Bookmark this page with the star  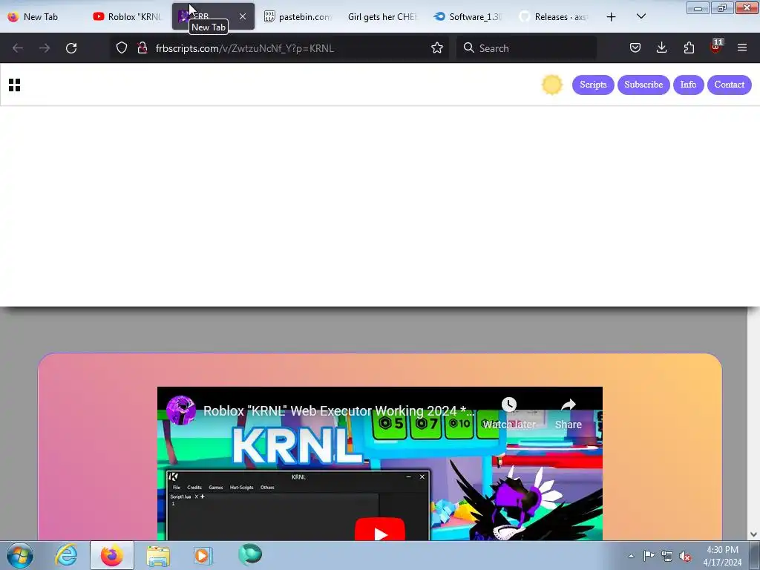coord(436,47)
